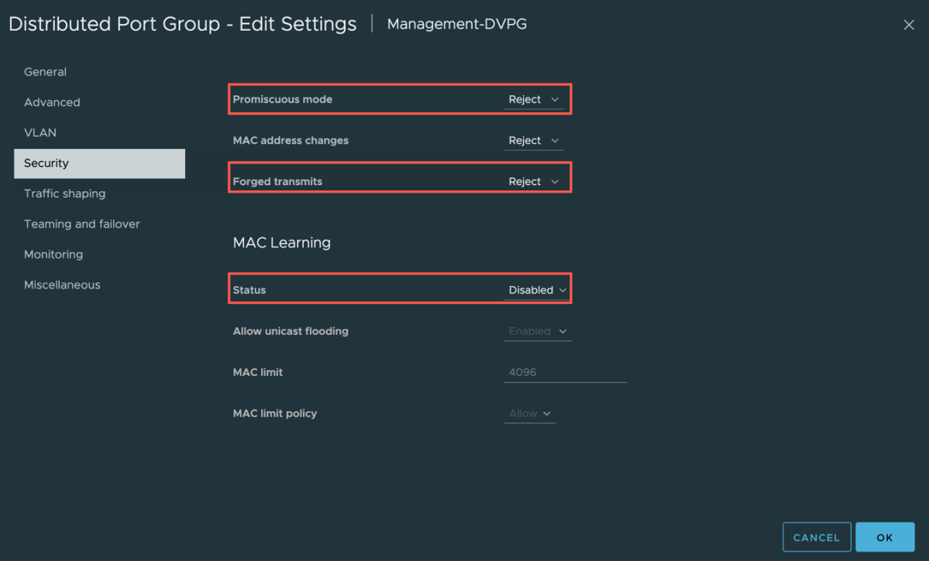The image size is (929, 561).
Task: Open the MAC limit policy dropdown
Action: pos(530,414)
